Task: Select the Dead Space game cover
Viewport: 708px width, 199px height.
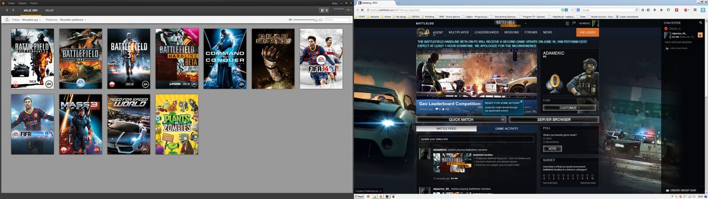Action: 273,59
